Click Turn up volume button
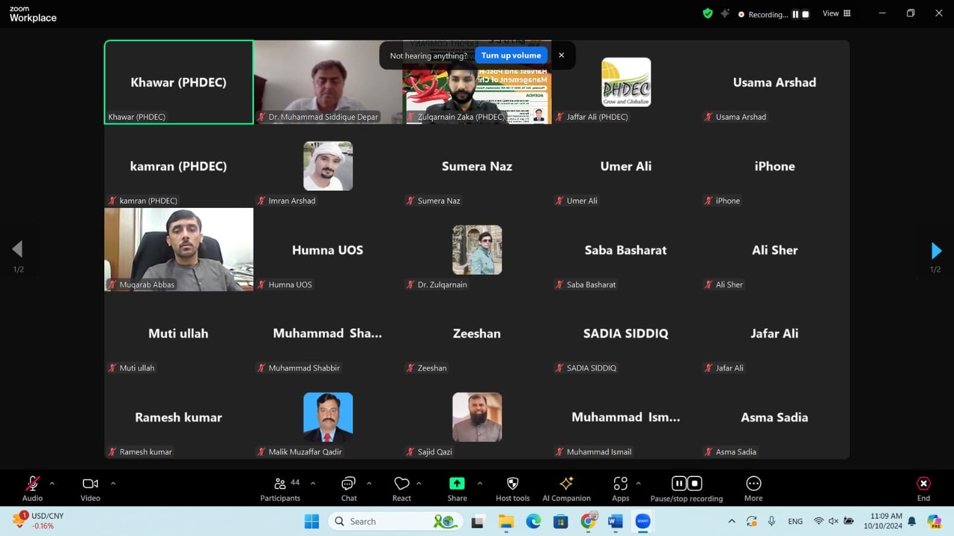Image resolution: width=954 pixels, height=536 pixels. tap(511, 55)
